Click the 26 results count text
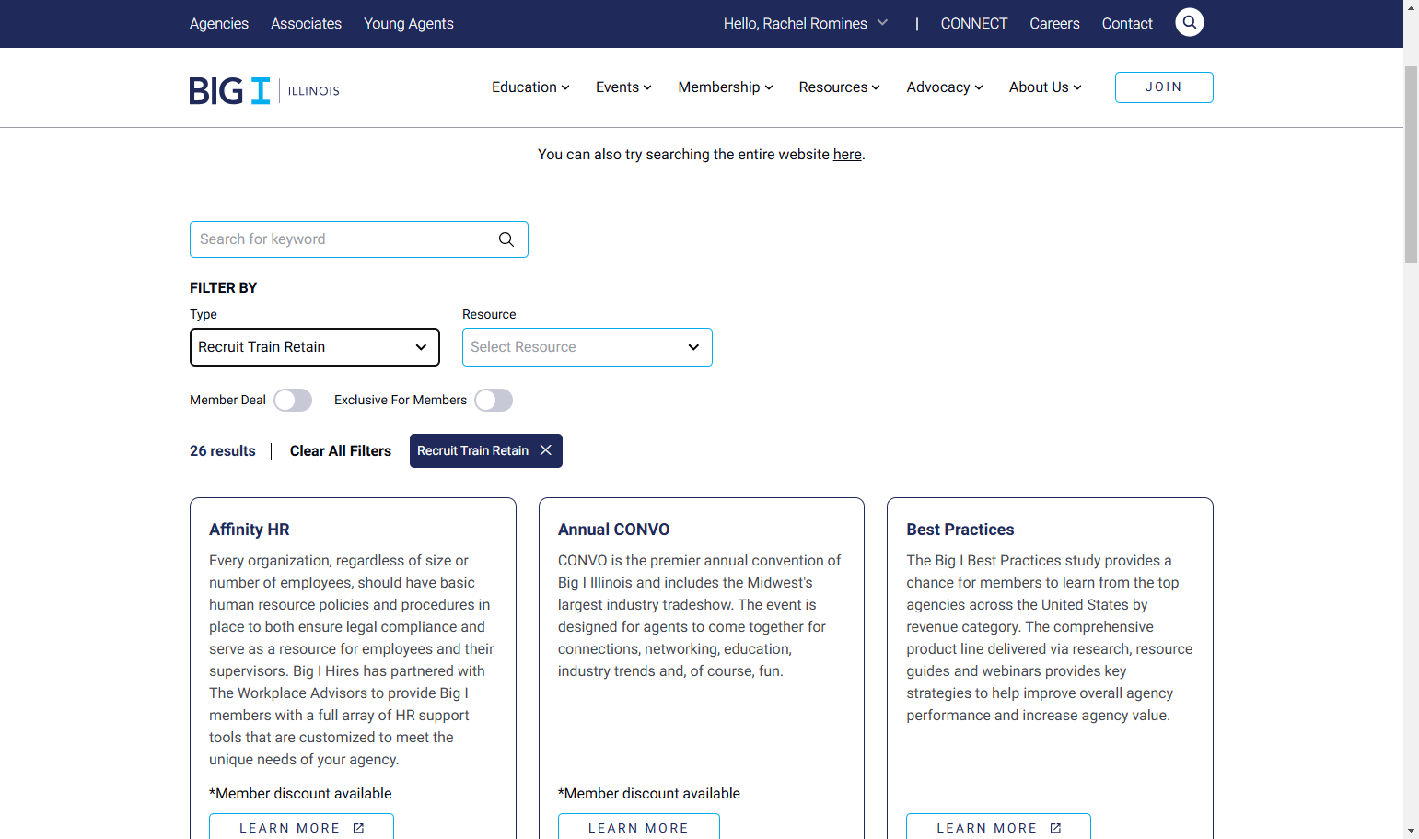This screenshot has height=839, width=1419. pyautogui.click(x=223, y=451)
